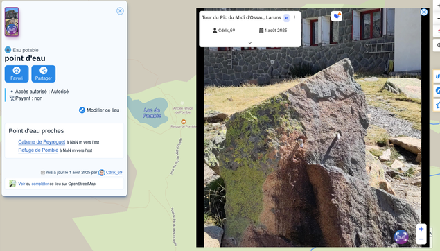
Task: Close the photo viewer with the X button
Action: (424, 12)
